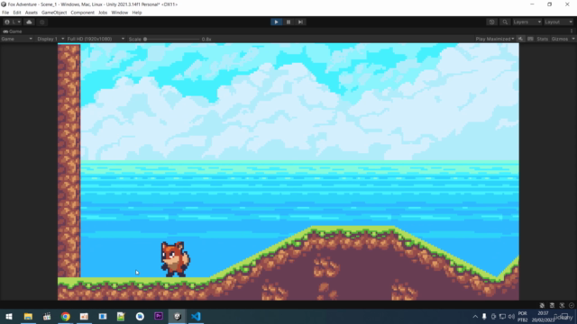577x324 pixels.
Task: Open the Help menu
Action: tap(137, 13)
